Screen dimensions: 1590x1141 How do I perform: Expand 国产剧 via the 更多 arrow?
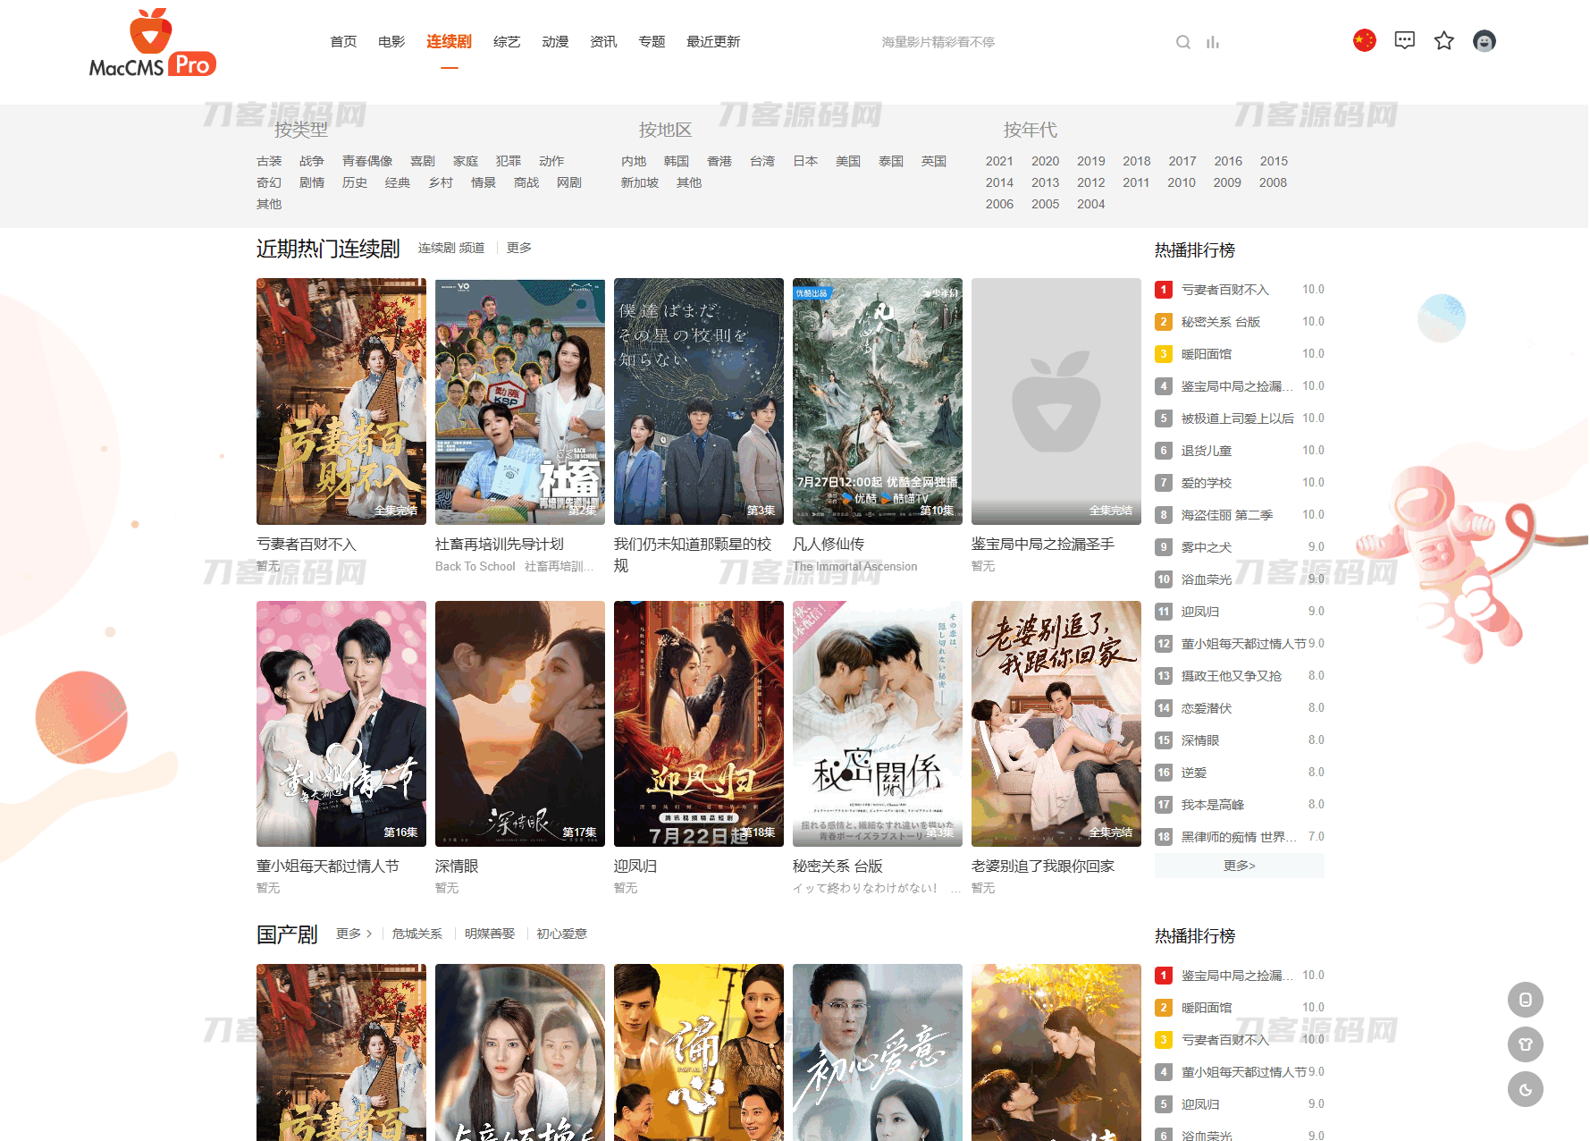(353, 933)
